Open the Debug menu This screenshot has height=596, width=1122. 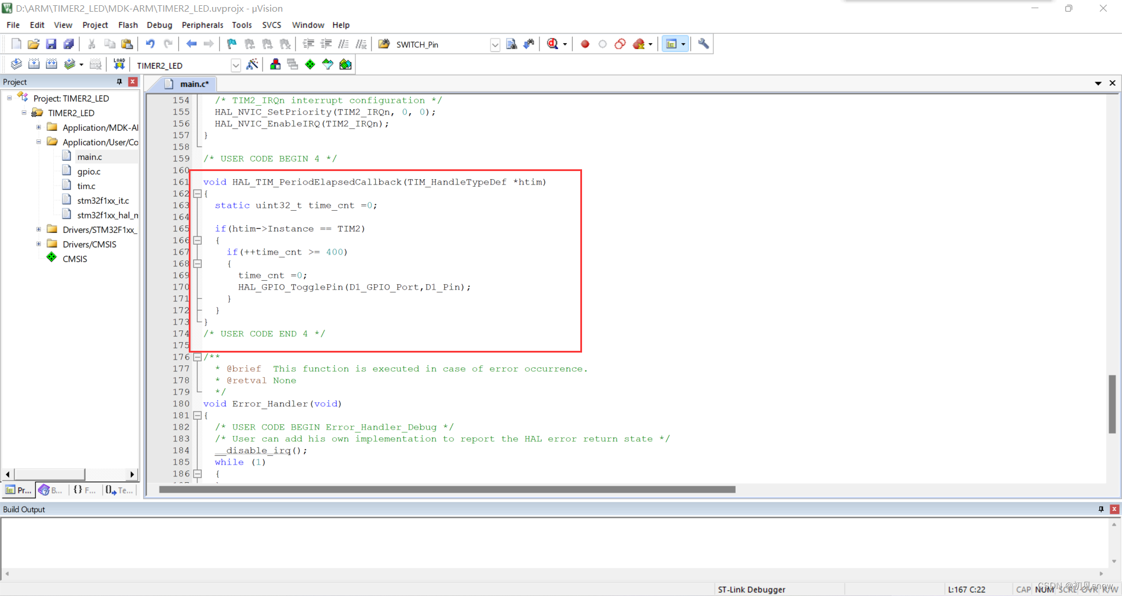(160, 25)
